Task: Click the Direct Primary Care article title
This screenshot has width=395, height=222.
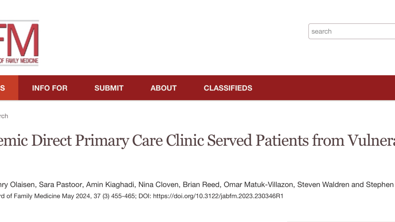Action: (x=198, y=141)
